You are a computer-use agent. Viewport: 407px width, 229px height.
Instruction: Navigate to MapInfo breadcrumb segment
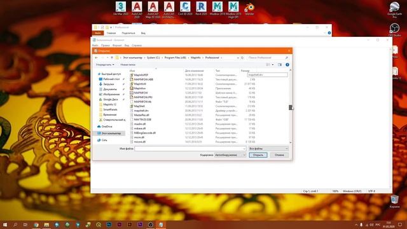point(195,58)
